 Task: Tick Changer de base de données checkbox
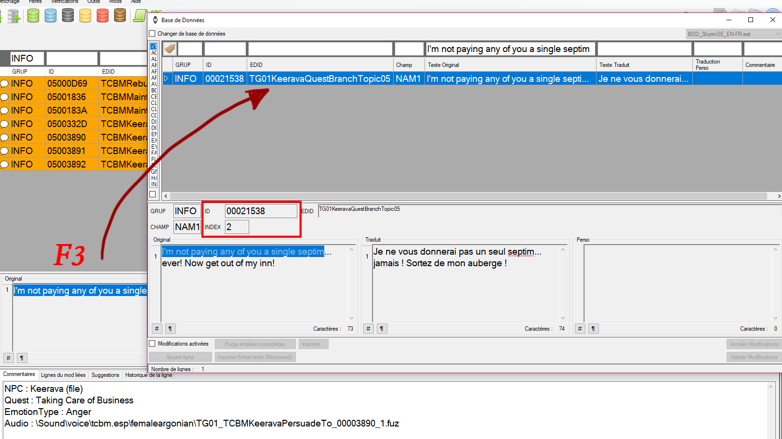152,34
